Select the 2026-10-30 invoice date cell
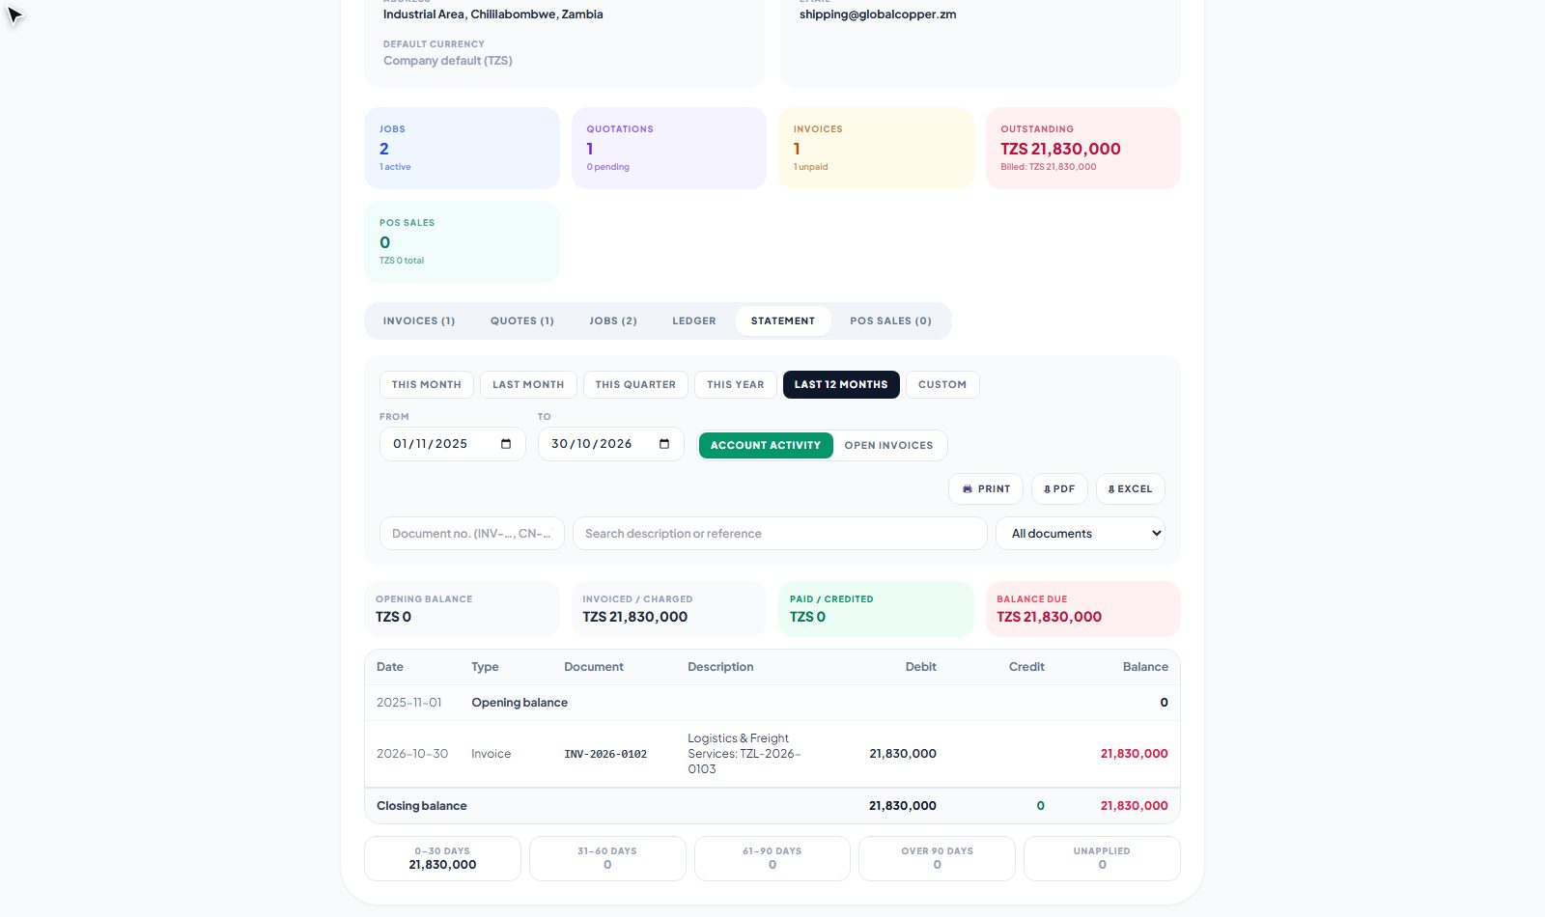The height and width of the screenshot is (917, 1545). 412,754
